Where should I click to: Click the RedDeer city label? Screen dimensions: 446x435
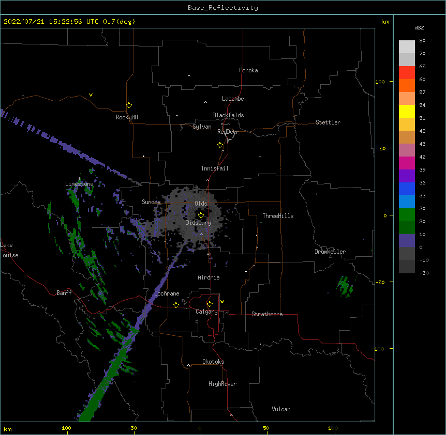coord(228,132)
